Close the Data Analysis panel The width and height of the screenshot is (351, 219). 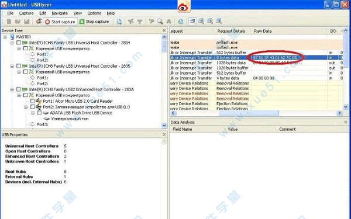[x=345, y=122]
